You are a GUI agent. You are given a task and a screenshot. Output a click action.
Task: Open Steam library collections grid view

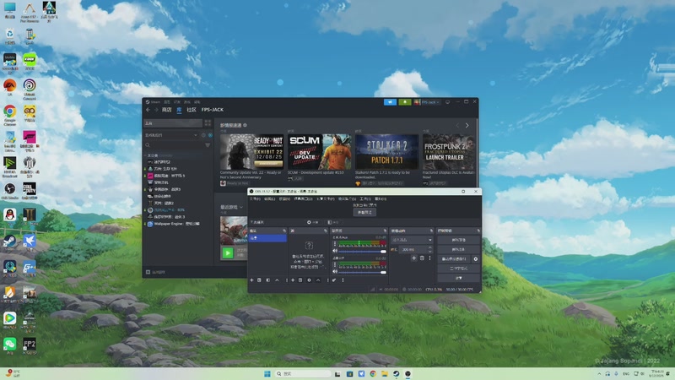click(208, 122)
